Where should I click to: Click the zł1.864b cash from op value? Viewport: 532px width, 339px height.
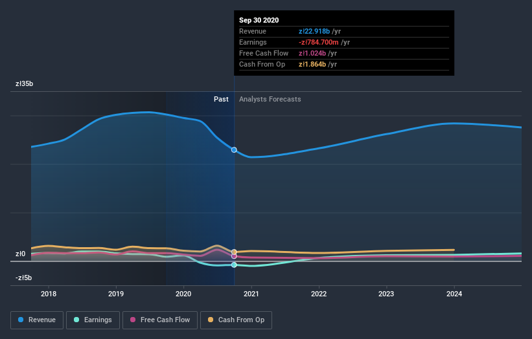click(x=312, y=64)
